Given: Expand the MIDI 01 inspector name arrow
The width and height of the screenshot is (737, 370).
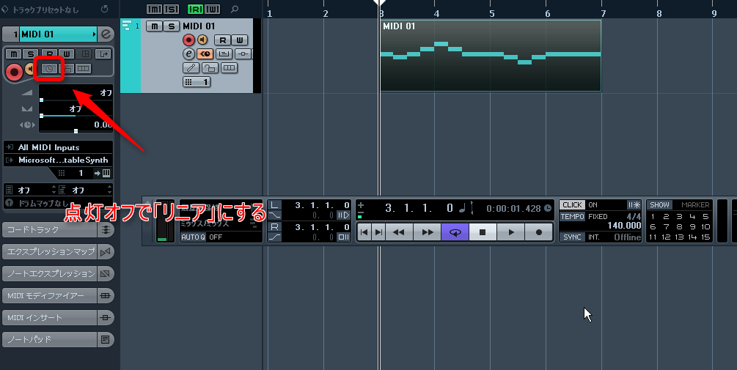Looking at the screenshot, I should (94, 34).
